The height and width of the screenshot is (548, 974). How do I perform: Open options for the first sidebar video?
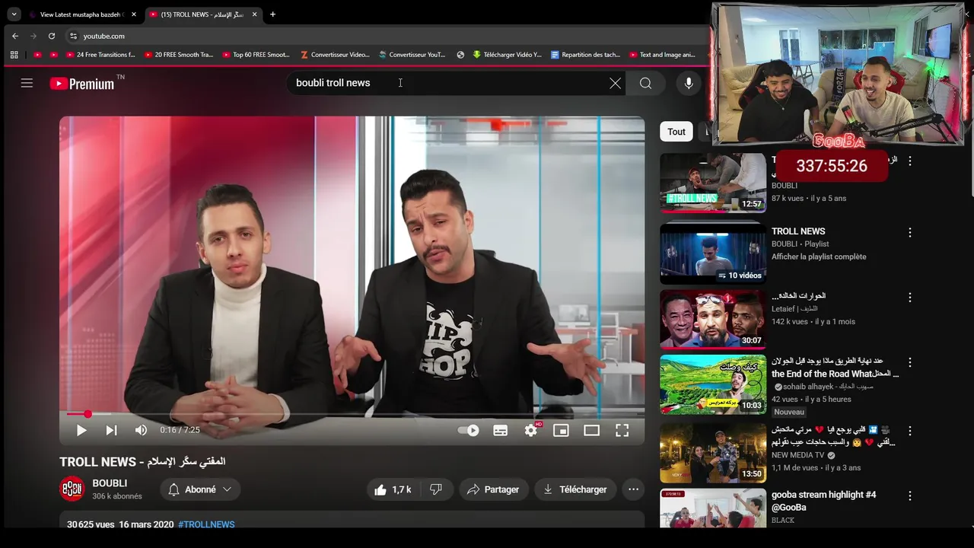pyautogui.click(x=909, y=161)
